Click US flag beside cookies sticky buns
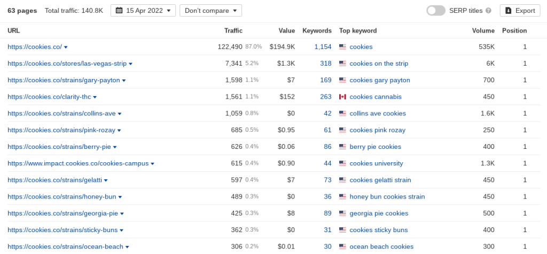Image resolution: width=547 pixels, height=254 pixels. click(x=342, y=230)
